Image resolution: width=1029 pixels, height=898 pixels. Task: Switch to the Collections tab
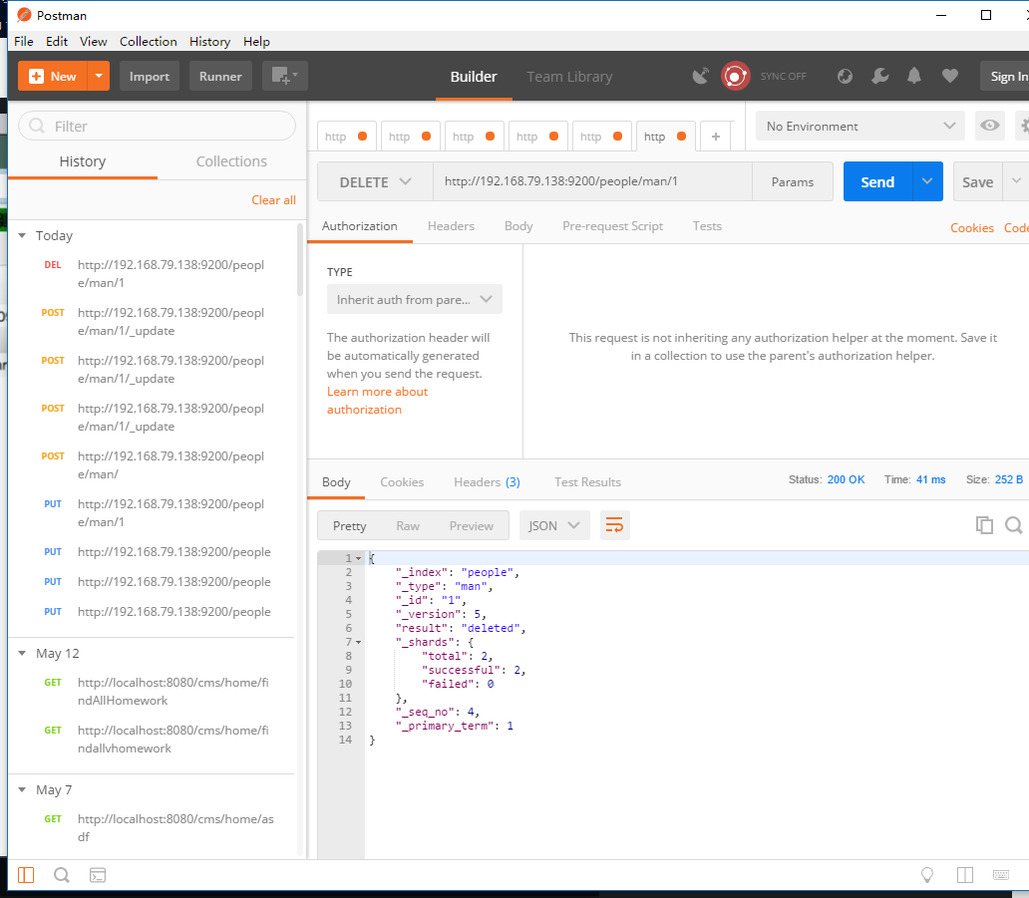click(231, 161)
